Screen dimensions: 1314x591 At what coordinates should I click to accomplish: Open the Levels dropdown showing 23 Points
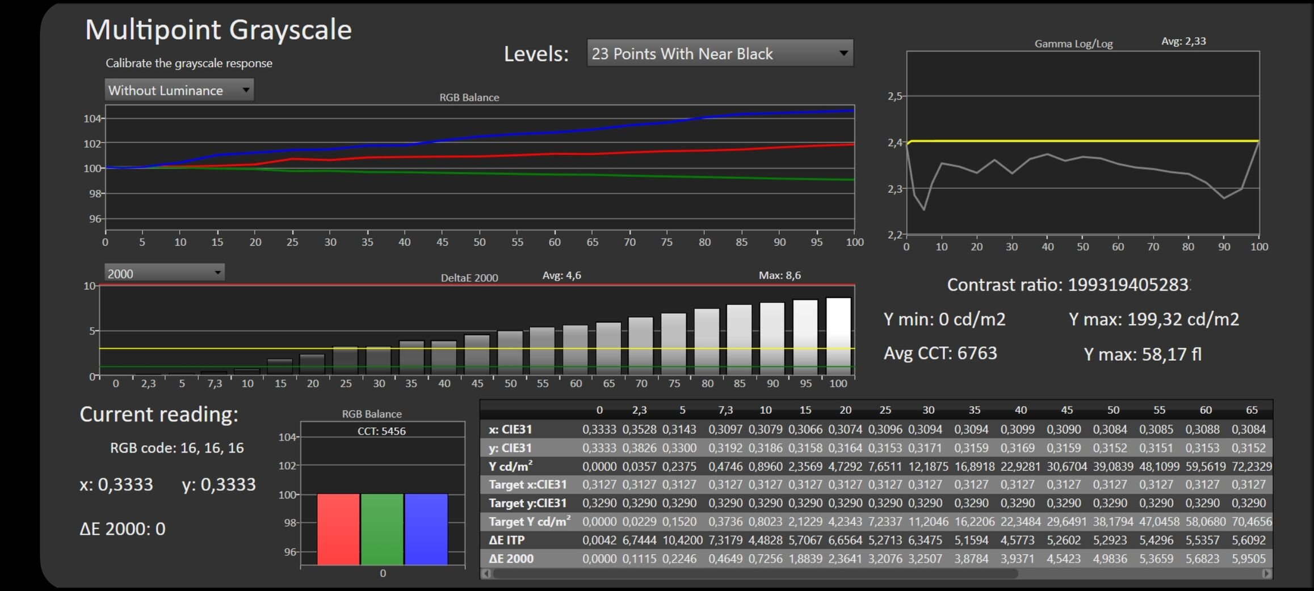click(x=719, y=53)
